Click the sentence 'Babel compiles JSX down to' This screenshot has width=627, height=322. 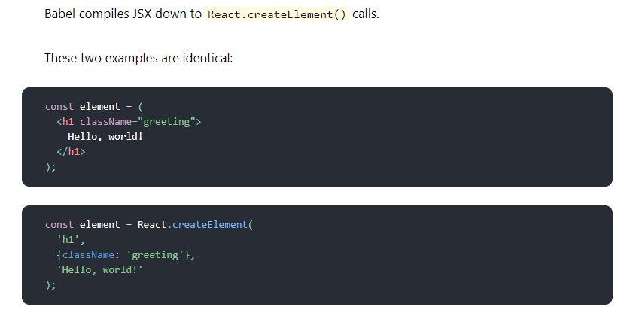123,14
